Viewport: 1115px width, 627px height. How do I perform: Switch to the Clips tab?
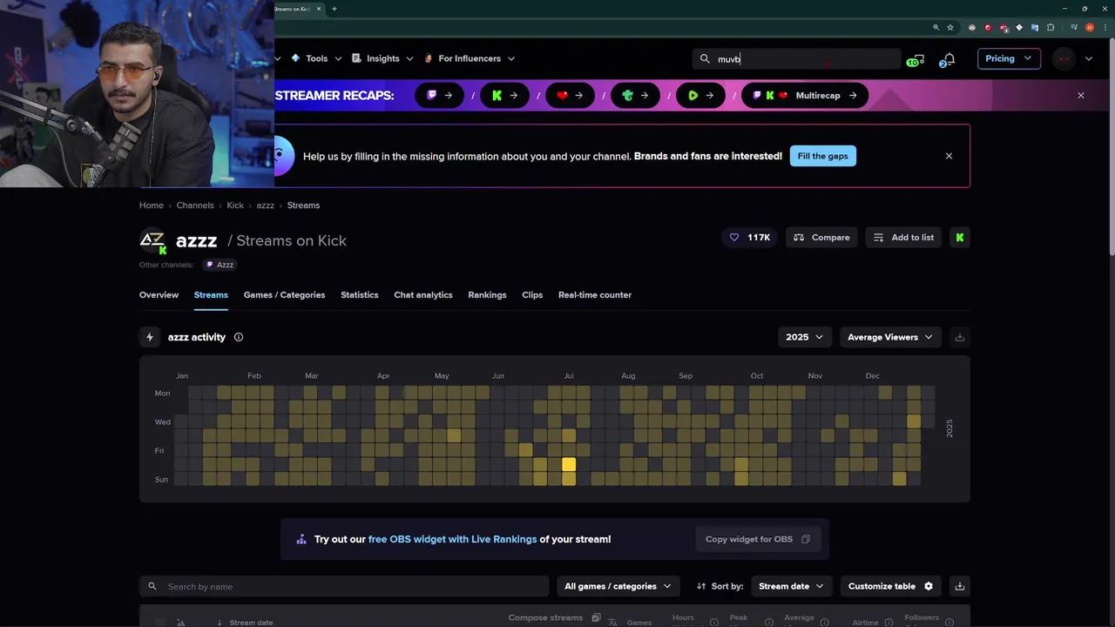532,295
